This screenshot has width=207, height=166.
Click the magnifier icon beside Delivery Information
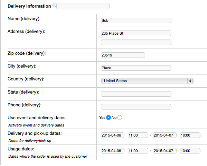pyautogui.click(x=54, y=6)
